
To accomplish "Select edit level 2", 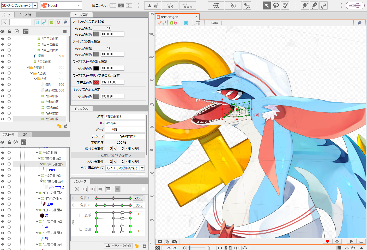I will pos(121,5).
